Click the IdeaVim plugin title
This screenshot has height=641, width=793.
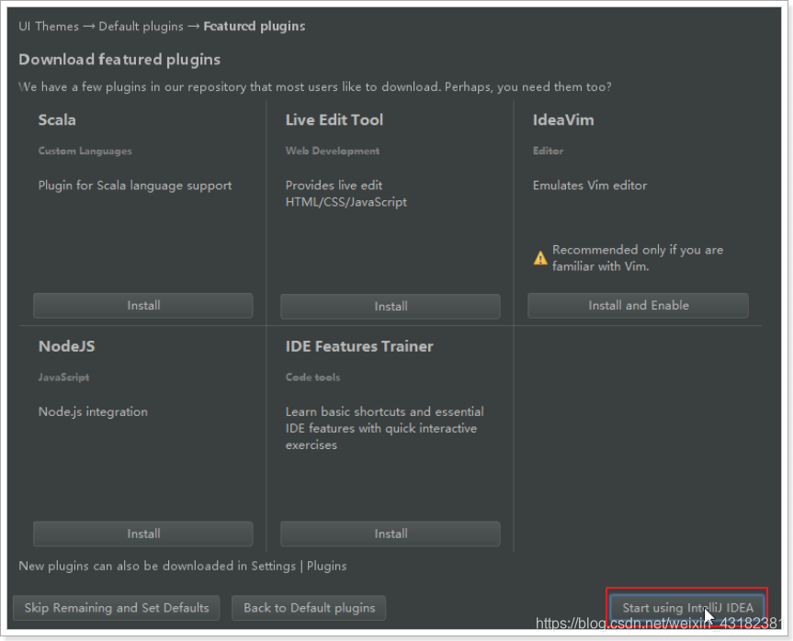coord(563,119)
